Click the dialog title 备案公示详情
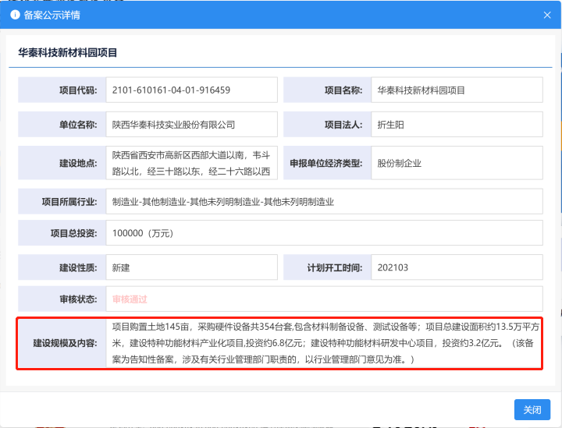562x428 pixels. click(52, 15)
